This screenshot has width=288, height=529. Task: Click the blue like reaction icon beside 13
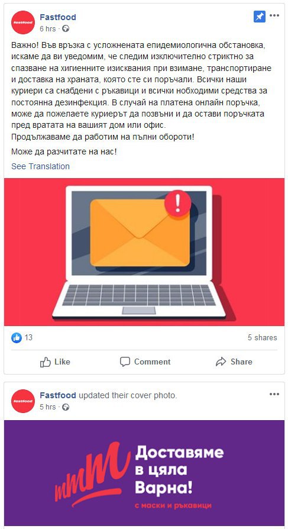click(16, 337)
